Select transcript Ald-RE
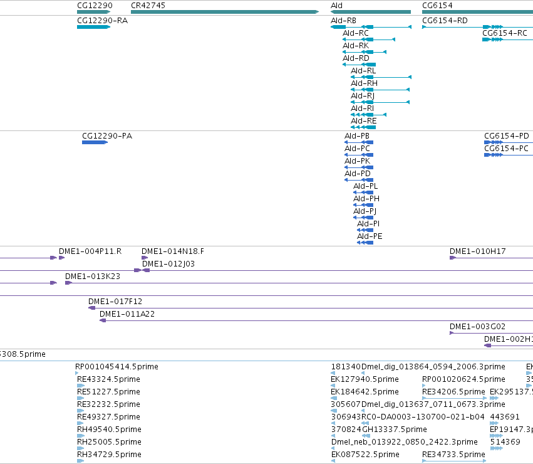 pyautogui.click(x=364, y=121)
